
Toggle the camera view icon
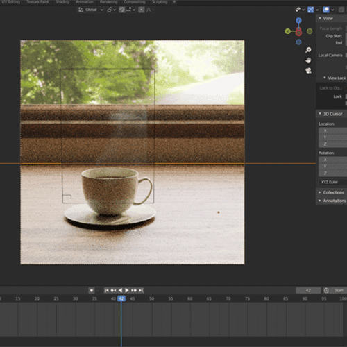pyautogui.click(x=308, y=71)
